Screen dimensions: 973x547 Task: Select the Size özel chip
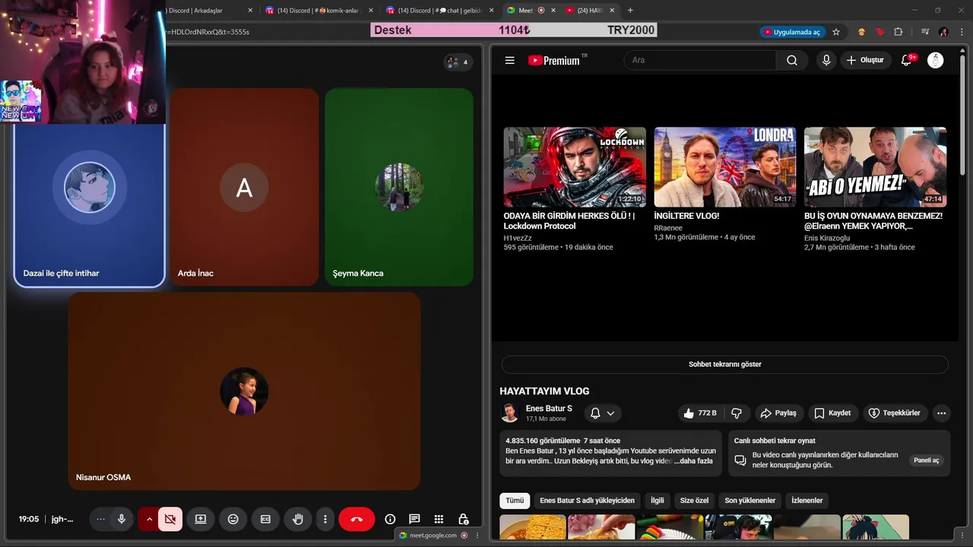coord(694,501)
